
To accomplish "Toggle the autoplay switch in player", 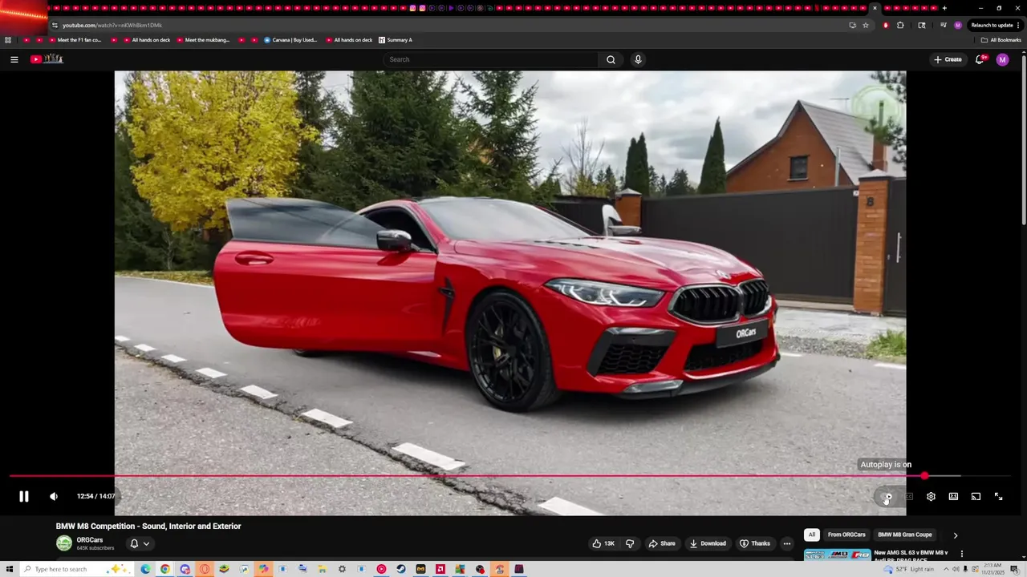I will coord(887,497).
